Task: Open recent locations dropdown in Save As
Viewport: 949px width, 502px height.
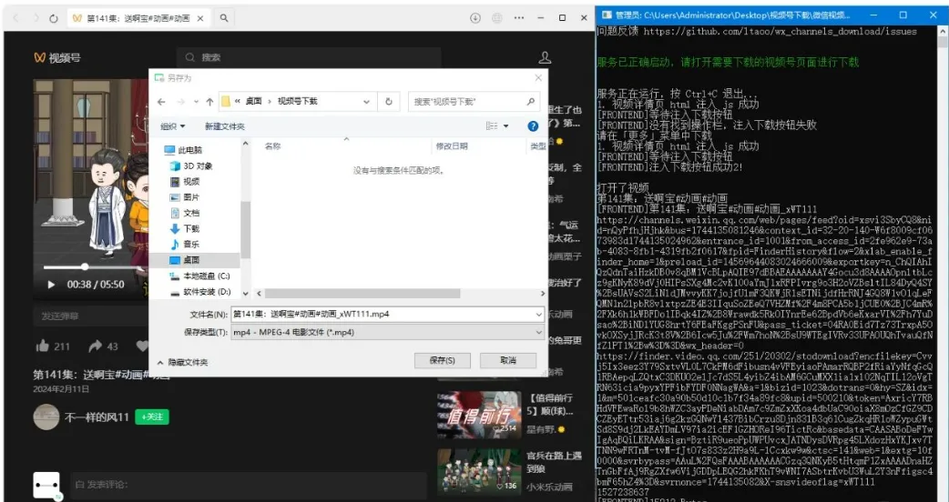Action: (196, 102)
